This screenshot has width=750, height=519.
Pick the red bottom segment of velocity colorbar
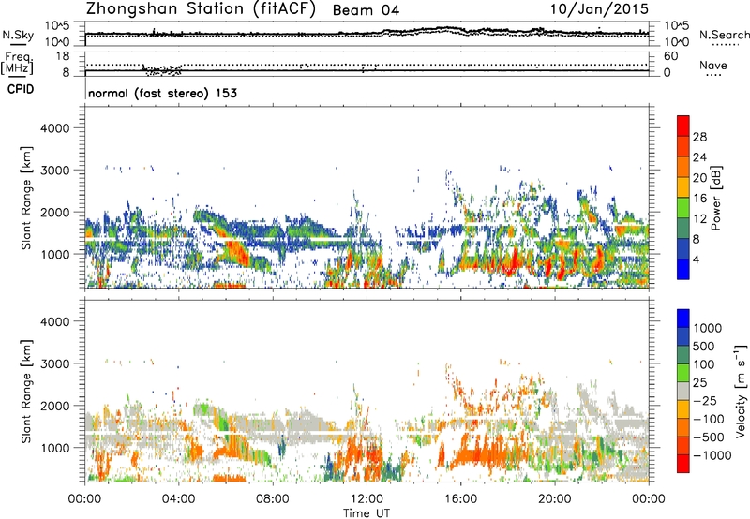click(683, 464)
